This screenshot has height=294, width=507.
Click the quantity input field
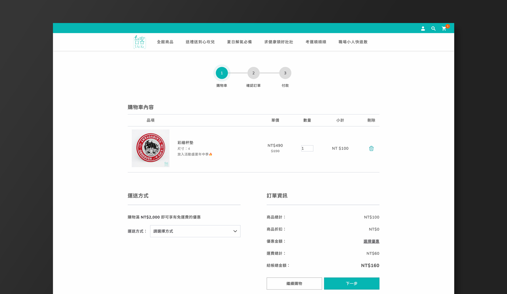point(307,148)
